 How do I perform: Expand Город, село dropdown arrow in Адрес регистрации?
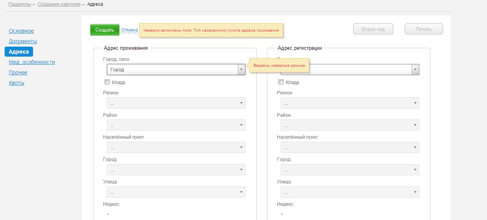coord(415,70)
